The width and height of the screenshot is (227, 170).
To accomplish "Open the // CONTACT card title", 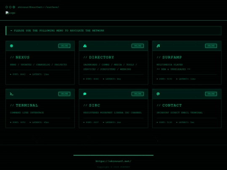I will 169,105.
